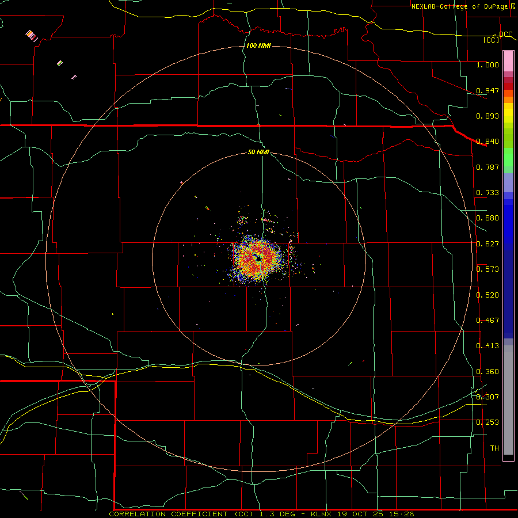
Task: Click the 0.520 color scale label
Action: pos(487,295)
